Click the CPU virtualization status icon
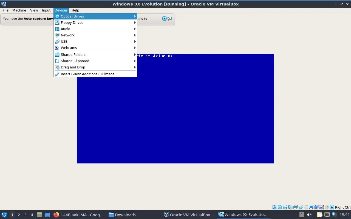The height and width of the screenshot is (219, 351). tap(322, 207)
